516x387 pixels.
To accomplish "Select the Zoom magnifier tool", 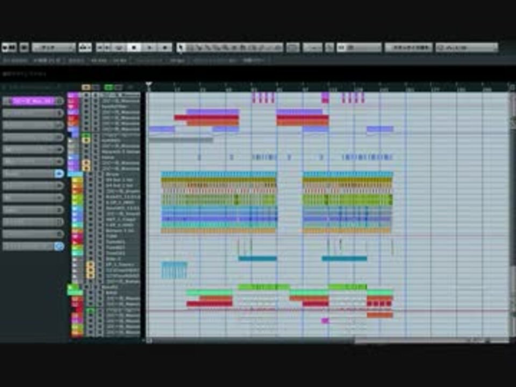I will [x=226, y=48].
